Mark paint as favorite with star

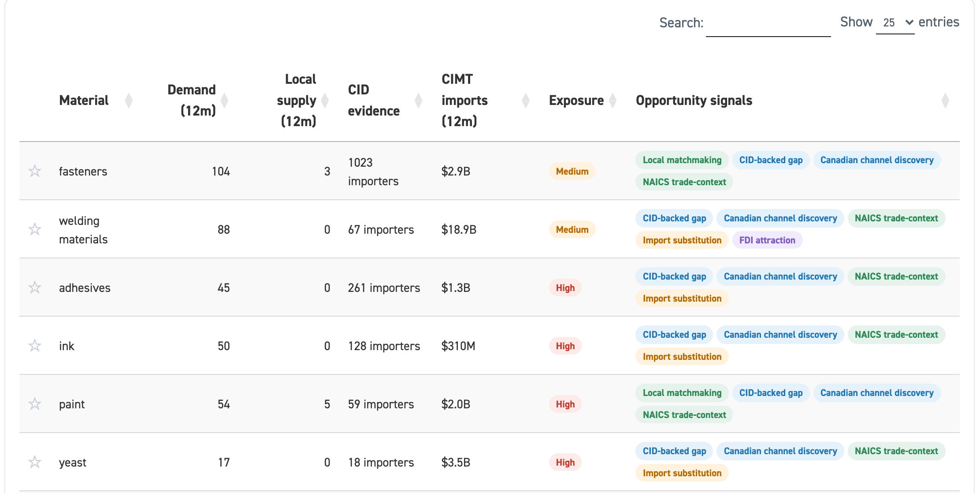[x=35, y=404]
